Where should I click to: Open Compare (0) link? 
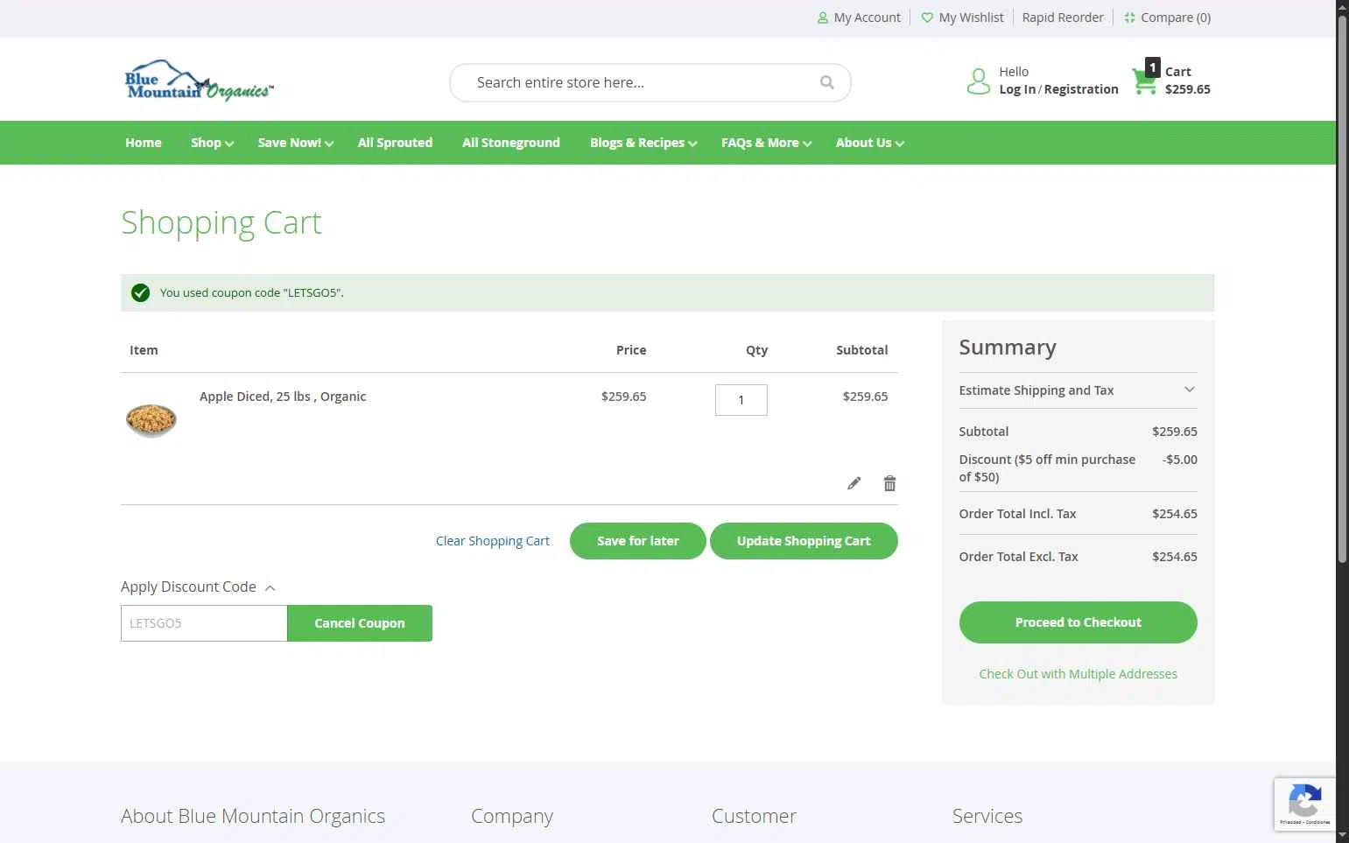click(1167, 18)
